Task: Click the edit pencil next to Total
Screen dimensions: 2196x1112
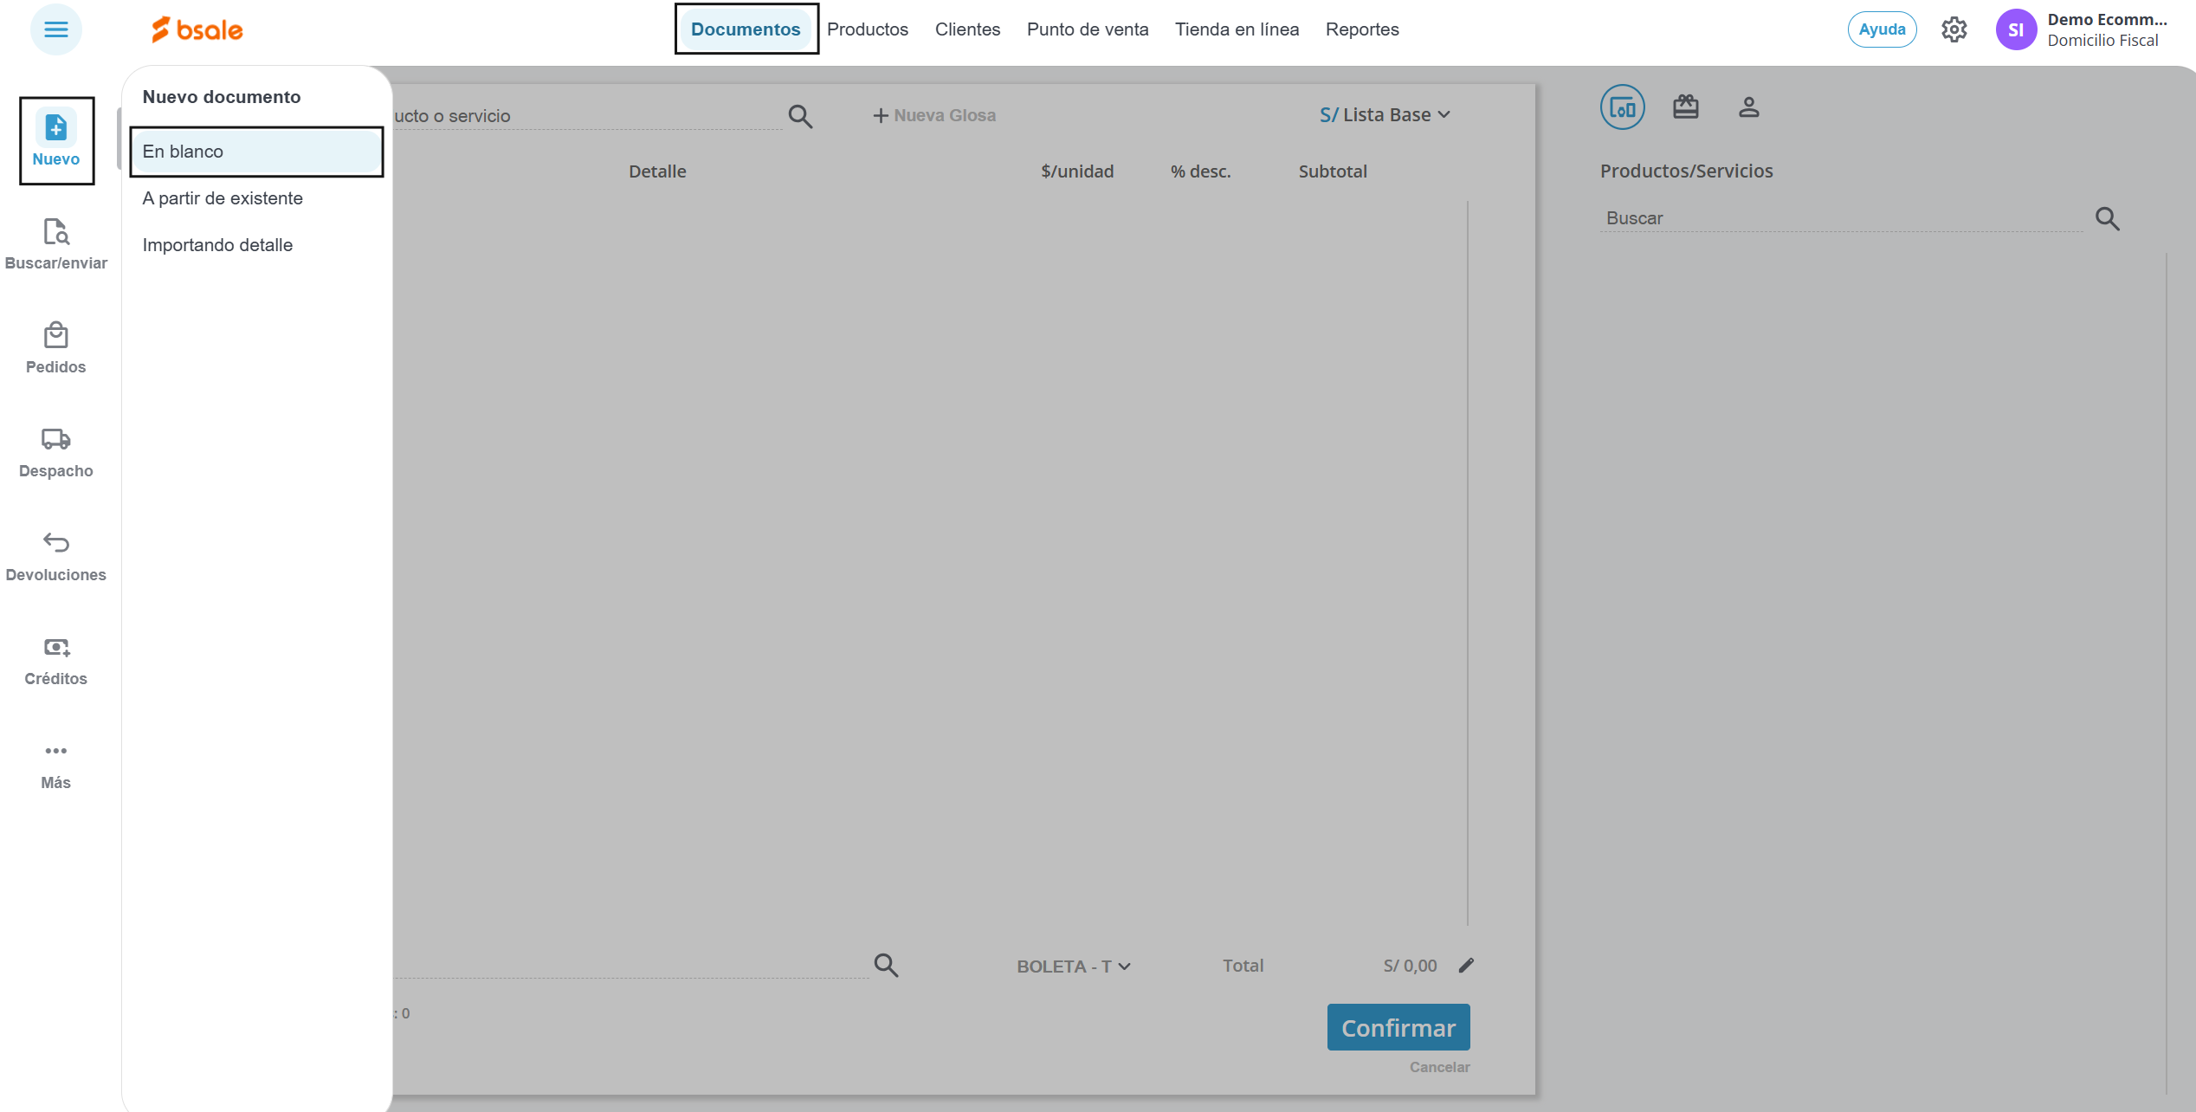Action: coord(1466,965)
